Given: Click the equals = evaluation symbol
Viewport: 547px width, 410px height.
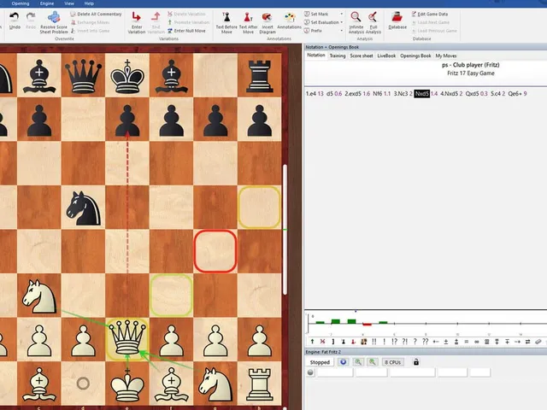Looking at the screenshot, I should 467,342.
